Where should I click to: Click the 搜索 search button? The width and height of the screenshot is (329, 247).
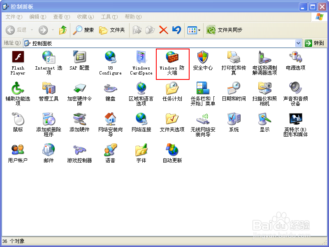coord(83,30)
